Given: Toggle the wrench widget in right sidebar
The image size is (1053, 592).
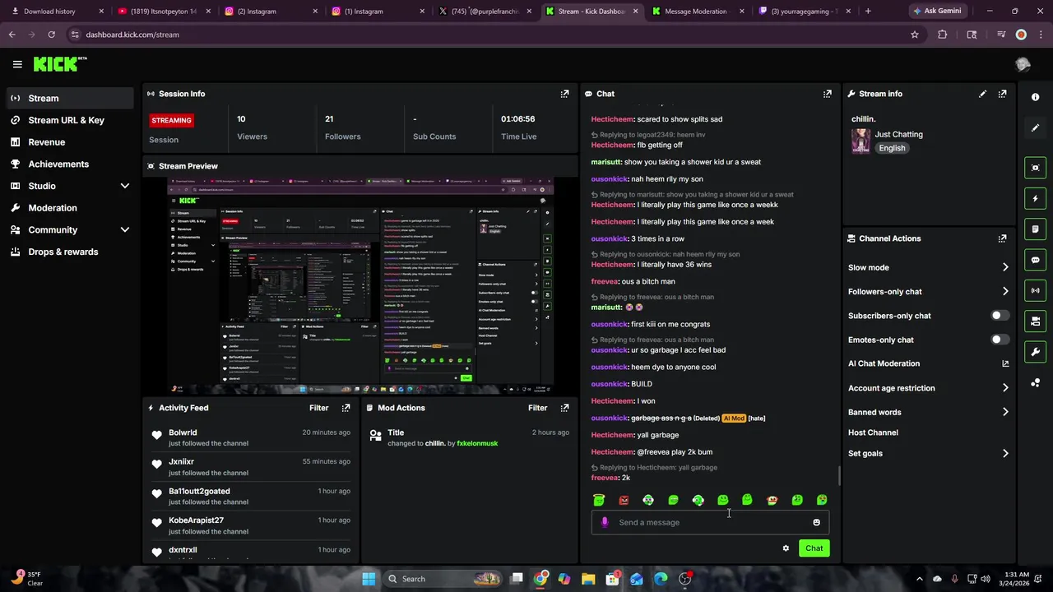Looking at the screenshot, I should pos(1035,352).
